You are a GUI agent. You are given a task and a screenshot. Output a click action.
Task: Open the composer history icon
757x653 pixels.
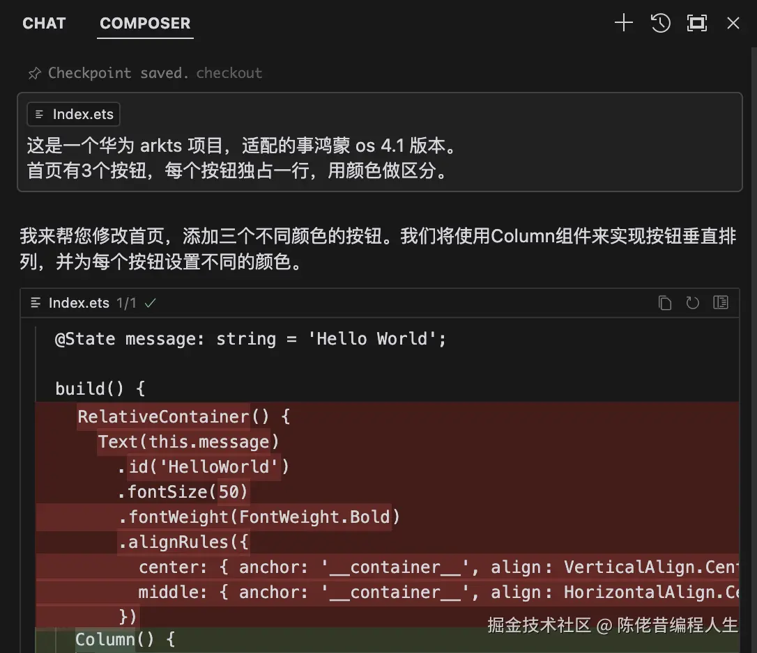tap(660, 23)
